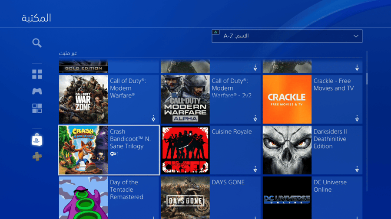The image size is (391, 219).
Task: Click 'Cuisine Royale' title text
Action: pos(232,132)
